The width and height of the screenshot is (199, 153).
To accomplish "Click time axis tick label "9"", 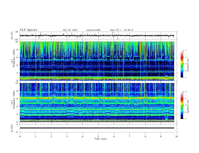I will (x=161, y=136).
